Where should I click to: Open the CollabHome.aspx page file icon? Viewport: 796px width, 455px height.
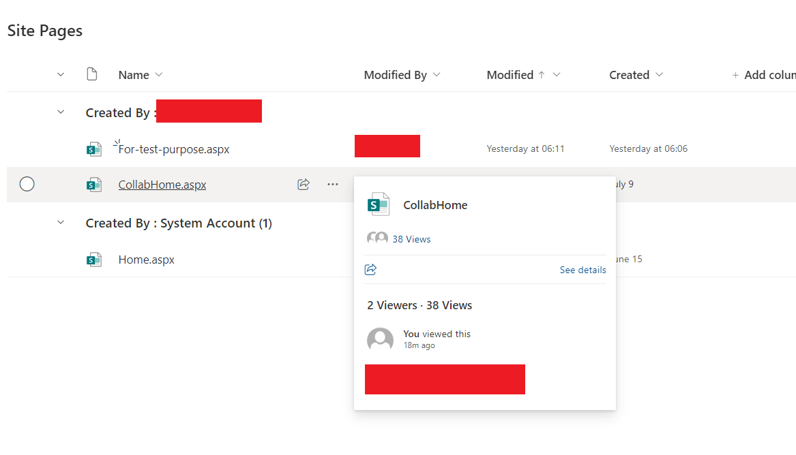pyautogui.click(x=94, y=184)
